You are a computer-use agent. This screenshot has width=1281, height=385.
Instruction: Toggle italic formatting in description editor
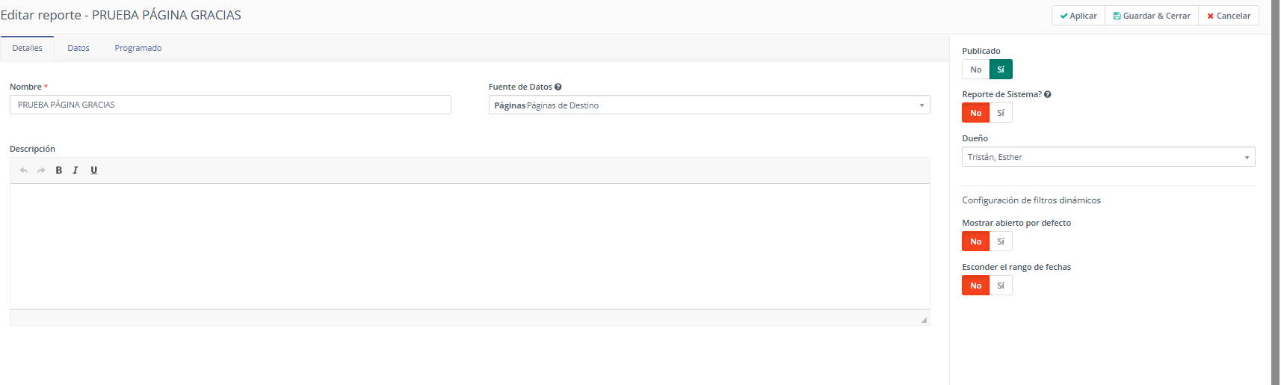[75, 170]
